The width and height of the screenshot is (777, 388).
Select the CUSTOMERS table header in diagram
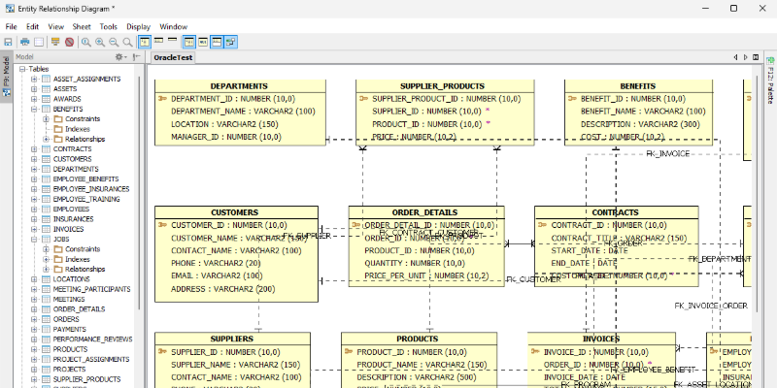[236, 212]
